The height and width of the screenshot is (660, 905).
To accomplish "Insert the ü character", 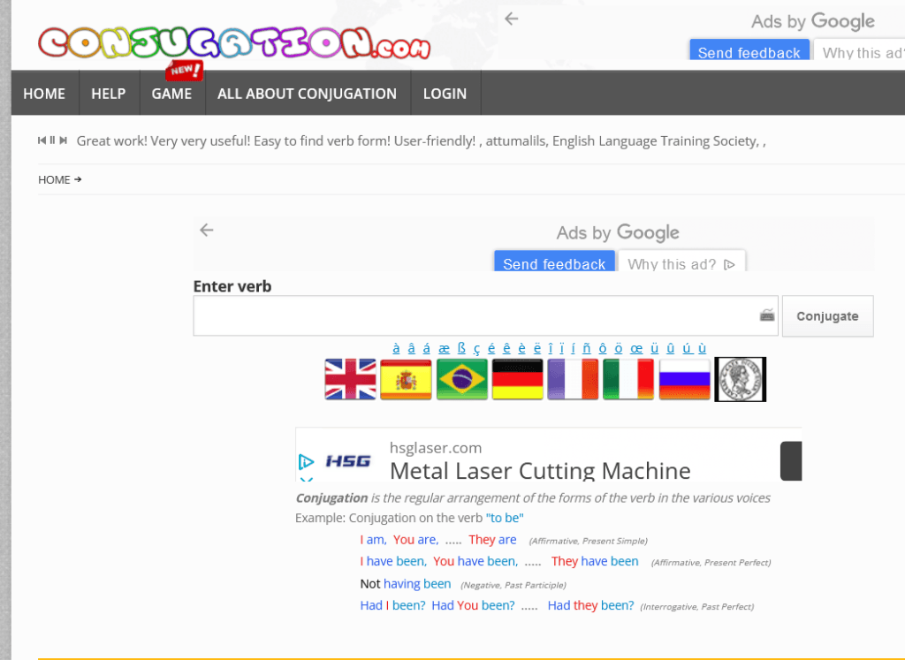I will pyautogui.click(x=654, y=348).
